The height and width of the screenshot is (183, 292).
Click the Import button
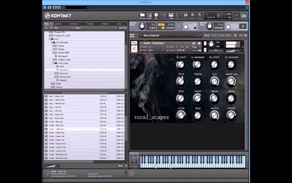[78, 28]
